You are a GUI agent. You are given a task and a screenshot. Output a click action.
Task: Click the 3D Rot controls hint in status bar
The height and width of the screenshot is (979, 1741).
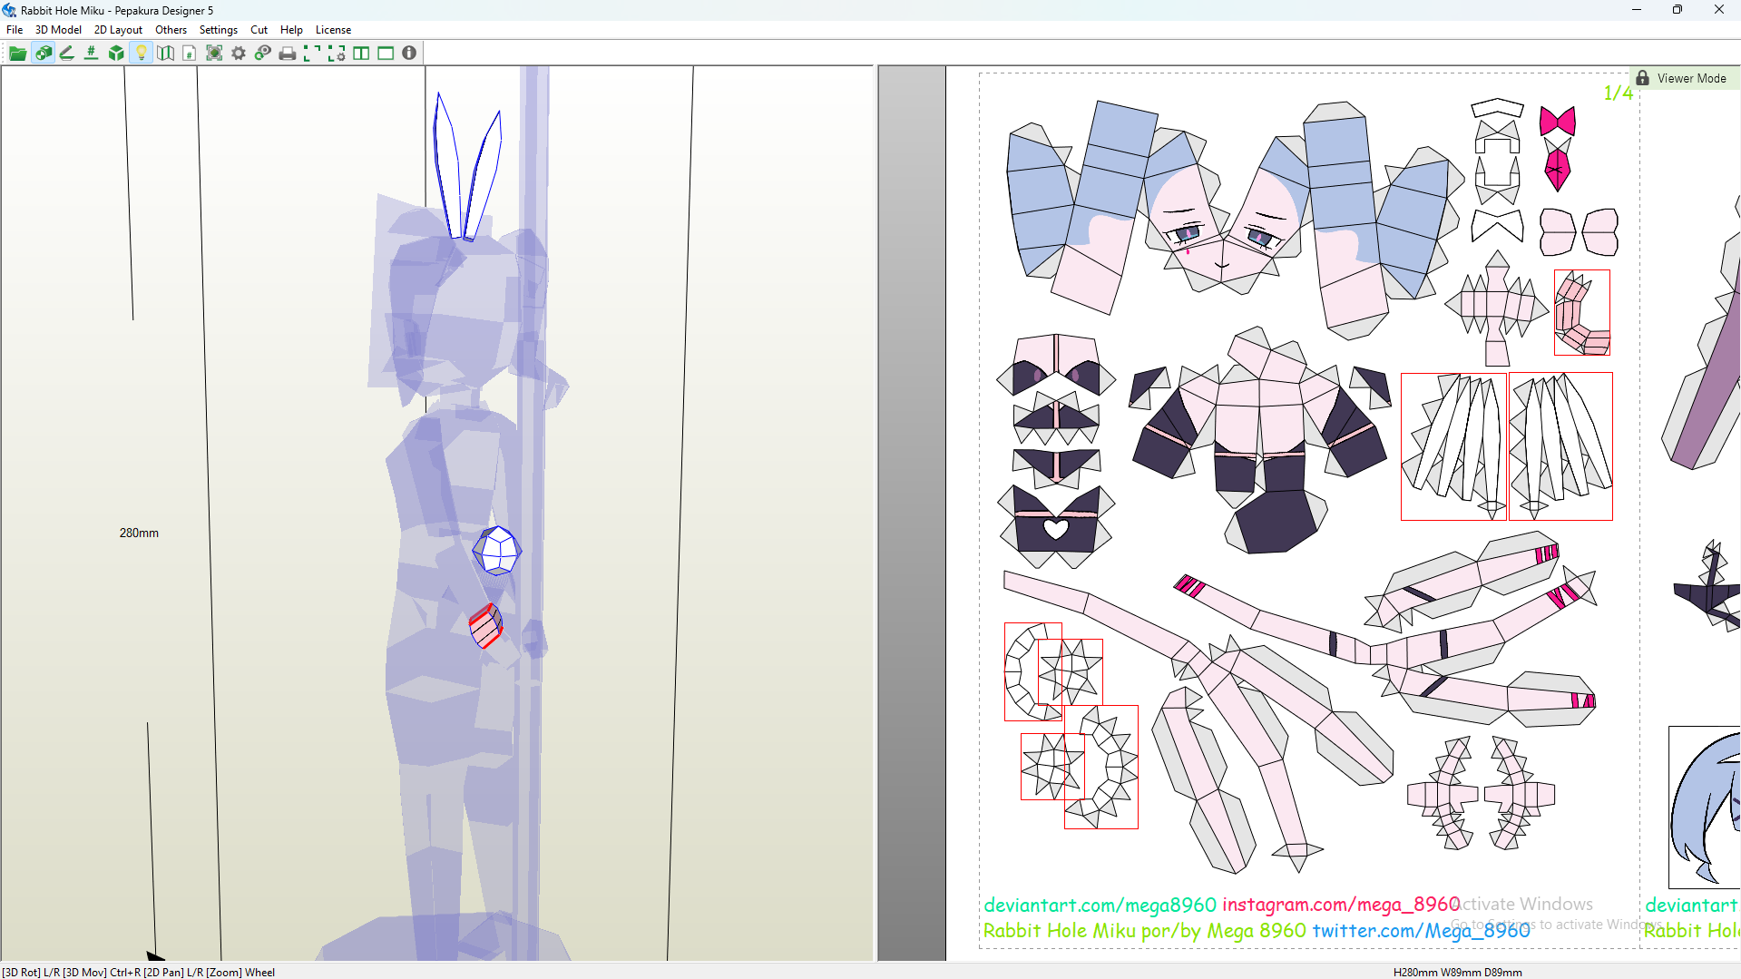[x=138, y=973]
